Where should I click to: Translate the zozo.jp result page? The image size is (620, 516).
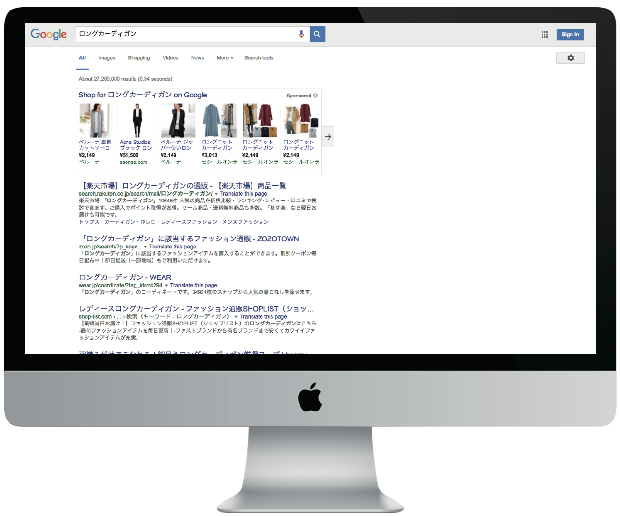coord(173,247)
